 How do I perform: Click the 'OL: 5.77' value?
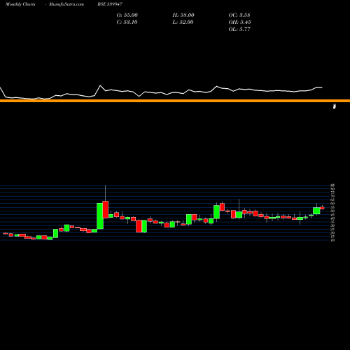(239, 29)
